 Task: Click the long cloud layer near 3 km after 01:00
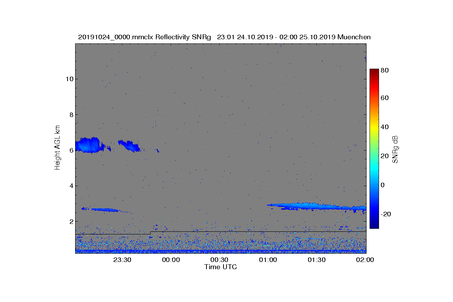[x=316, y=206]
